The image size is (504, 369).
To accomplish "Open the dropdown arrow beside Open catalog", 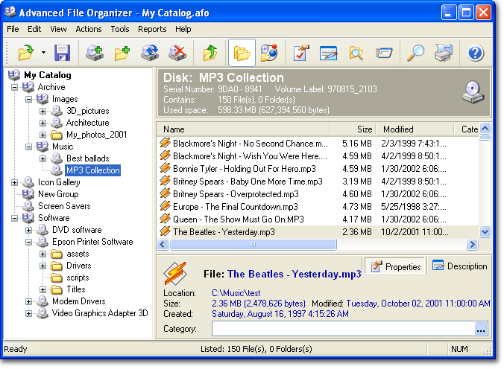I will coord(43,53).
